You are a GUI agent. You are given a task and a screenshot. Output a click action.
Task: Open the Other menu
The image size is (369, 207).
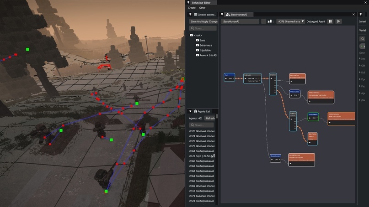coord(202,8)
